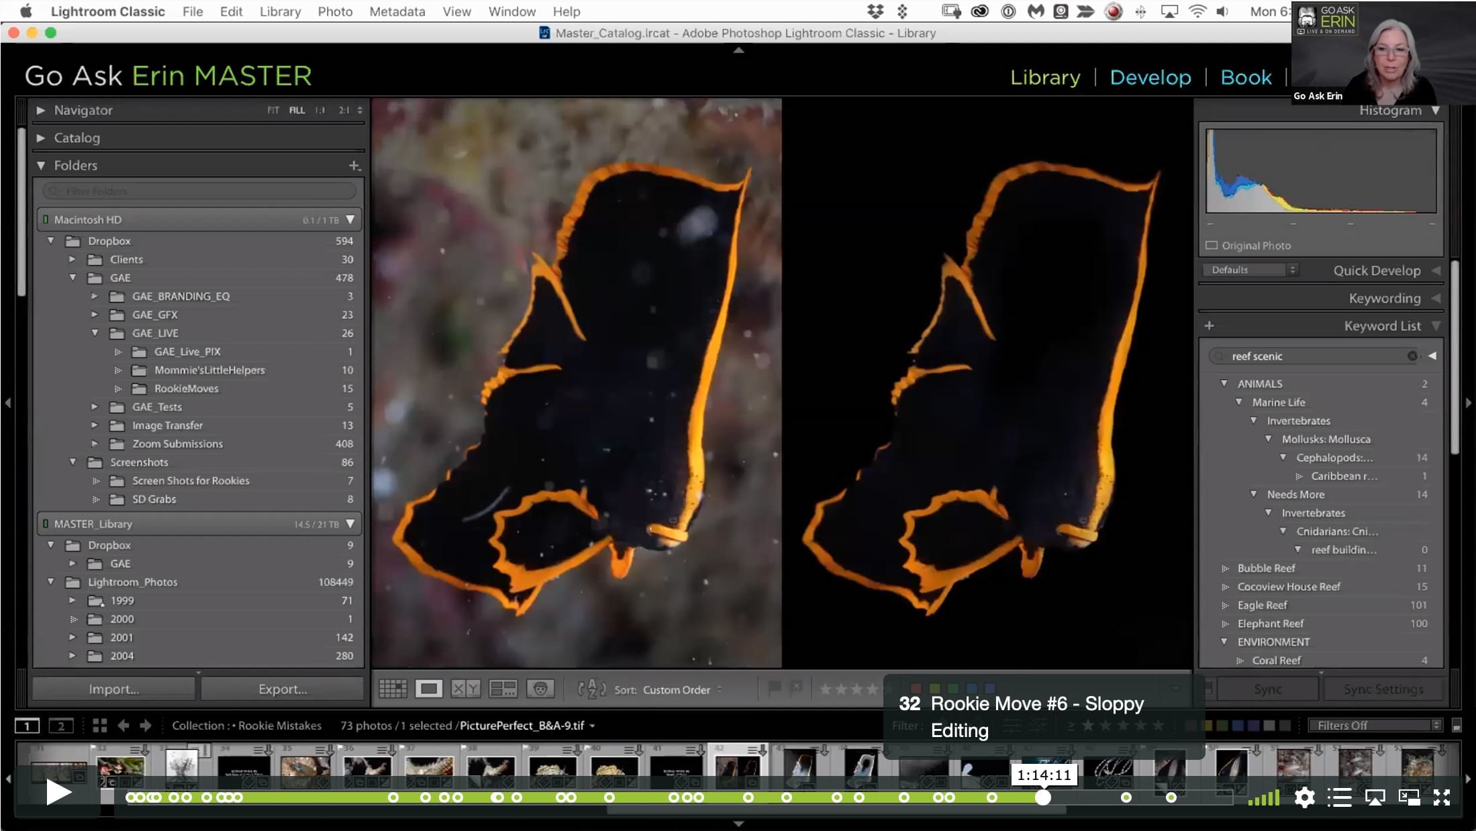Screen dimensions: 1476x831
Task: Open the Metadata menu
Action: (x=397, y=11)
